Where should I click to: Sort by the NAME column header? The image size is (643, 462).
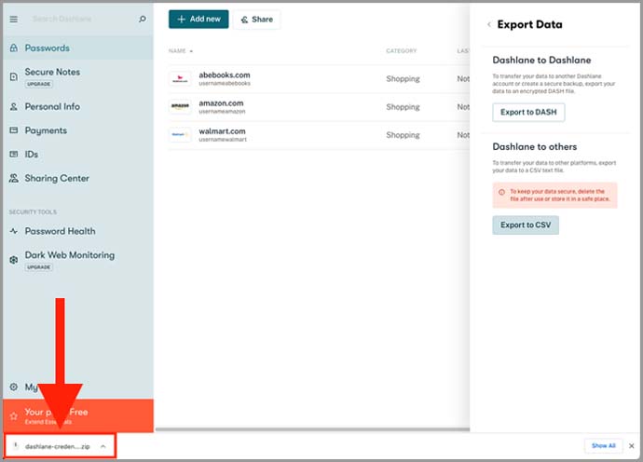pyautogui.click(x=181, y=51)
